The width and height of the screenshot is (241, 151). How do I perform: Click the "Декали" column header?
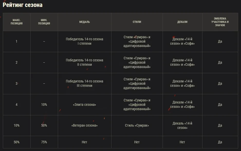point(182,22)
